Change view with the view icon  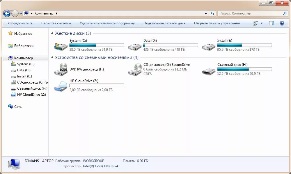click(255, 23)
